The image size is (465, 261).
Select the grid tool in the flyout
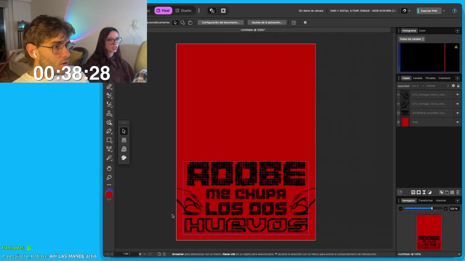pos(124,140)
